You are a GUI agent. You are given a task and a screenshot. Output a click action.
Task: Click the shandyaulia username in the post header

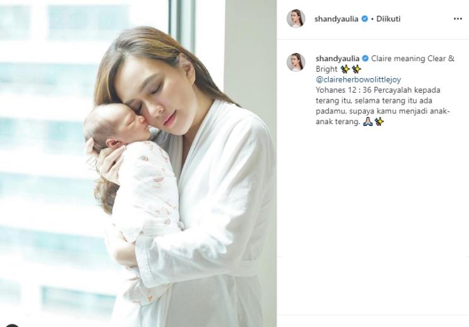coord(336,19)
